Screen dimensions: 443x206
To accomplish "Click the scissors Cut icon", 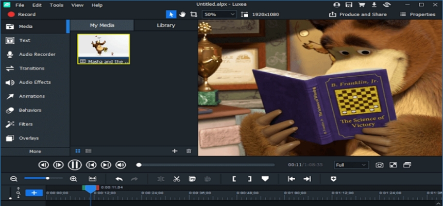I will tap(176, 179).
